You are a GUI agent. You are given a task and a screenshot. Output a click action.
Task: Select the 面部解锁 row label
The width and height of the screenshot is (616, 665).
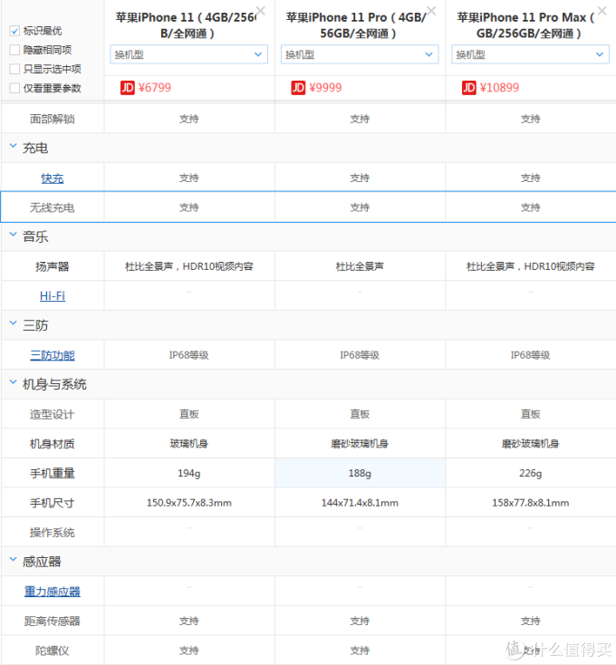(53, 120)
